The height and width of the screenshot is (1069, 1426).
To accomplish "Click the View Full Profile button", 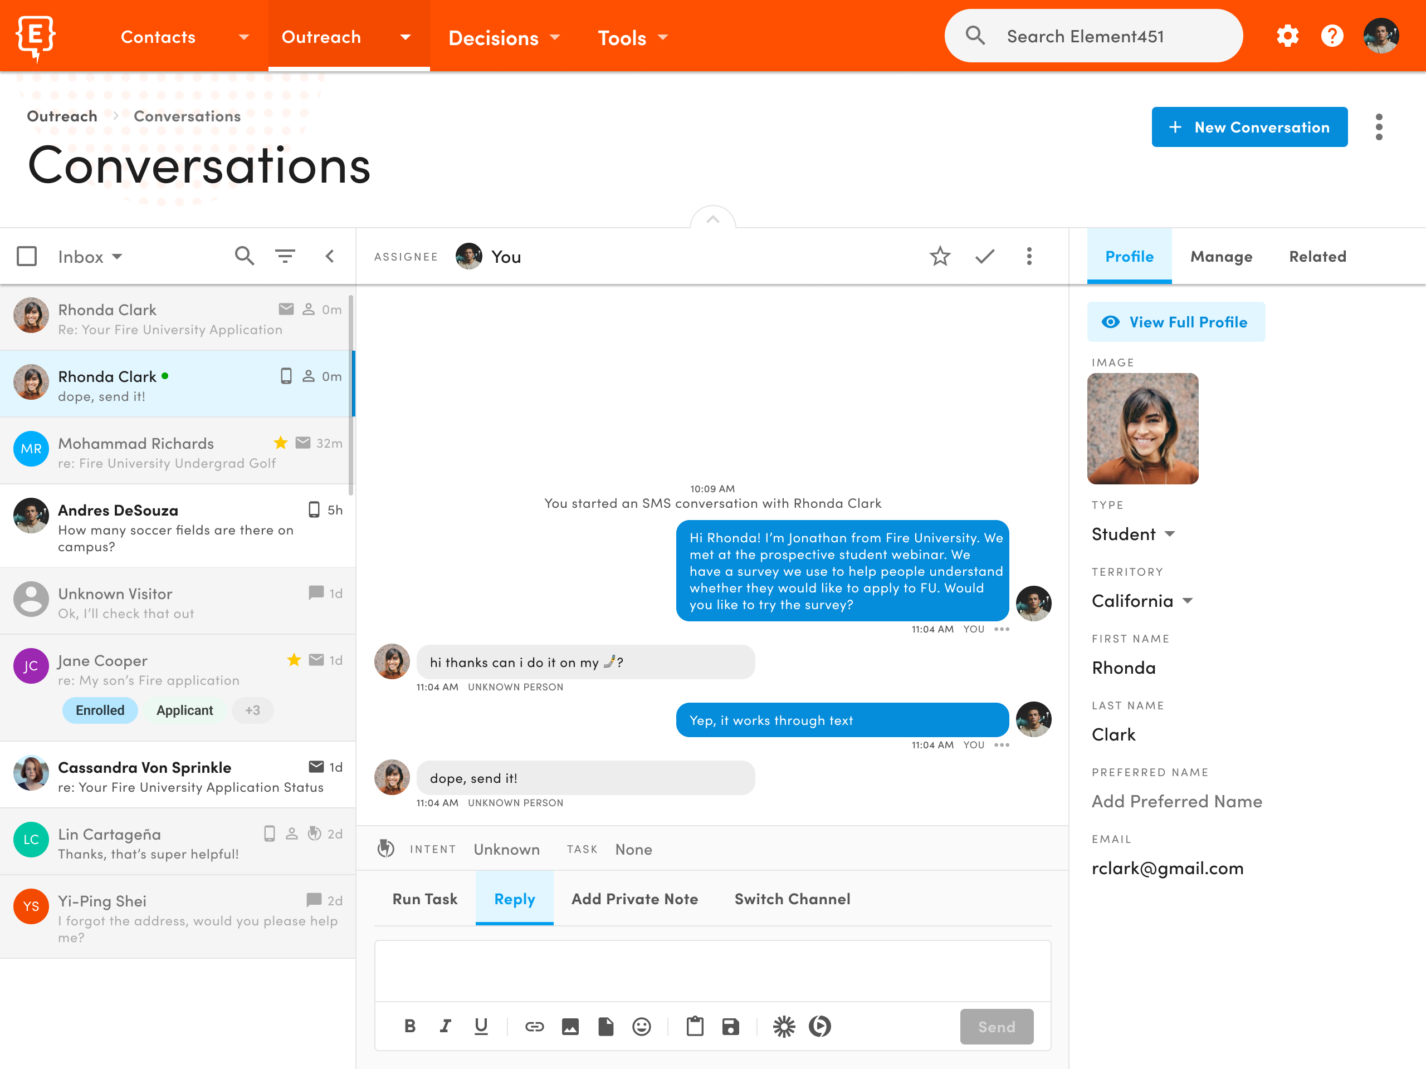I will pos(1176,322).
